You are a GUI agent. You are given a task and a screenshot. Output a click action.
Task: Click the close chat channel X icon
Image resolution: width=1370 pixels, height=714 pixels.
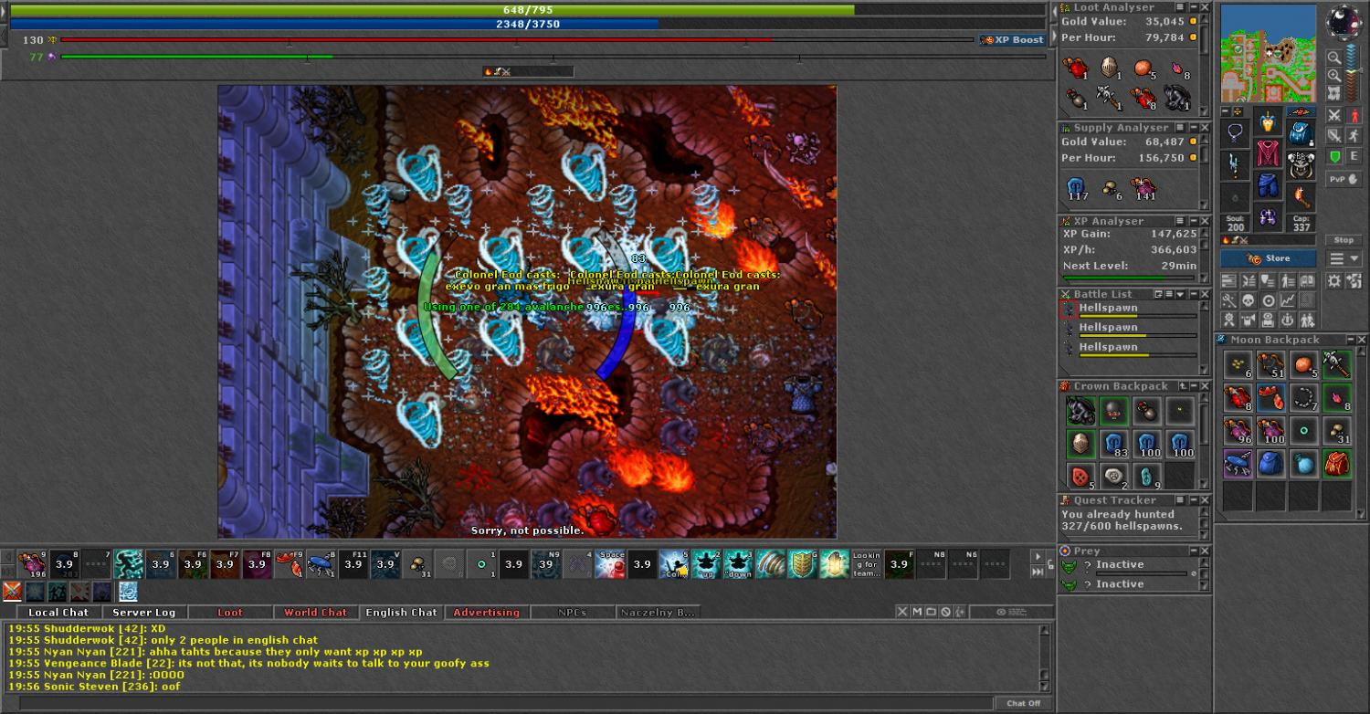point(902,613)
